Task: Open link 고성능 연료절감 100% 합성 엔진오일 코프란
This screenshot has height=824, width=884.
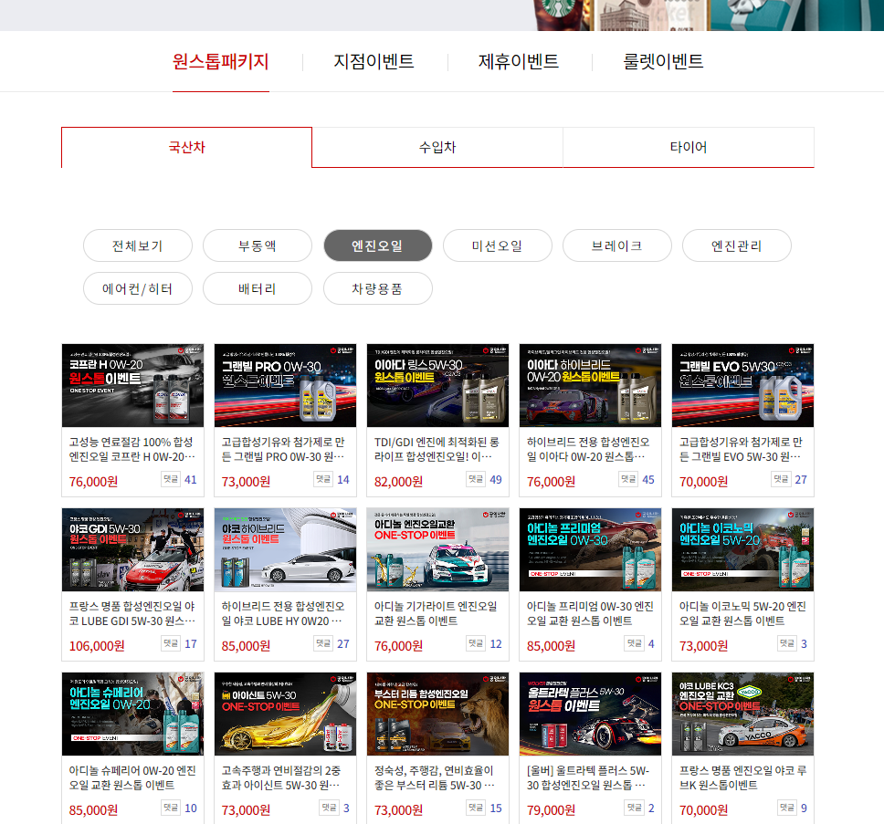Action: (x=132, y=450)
